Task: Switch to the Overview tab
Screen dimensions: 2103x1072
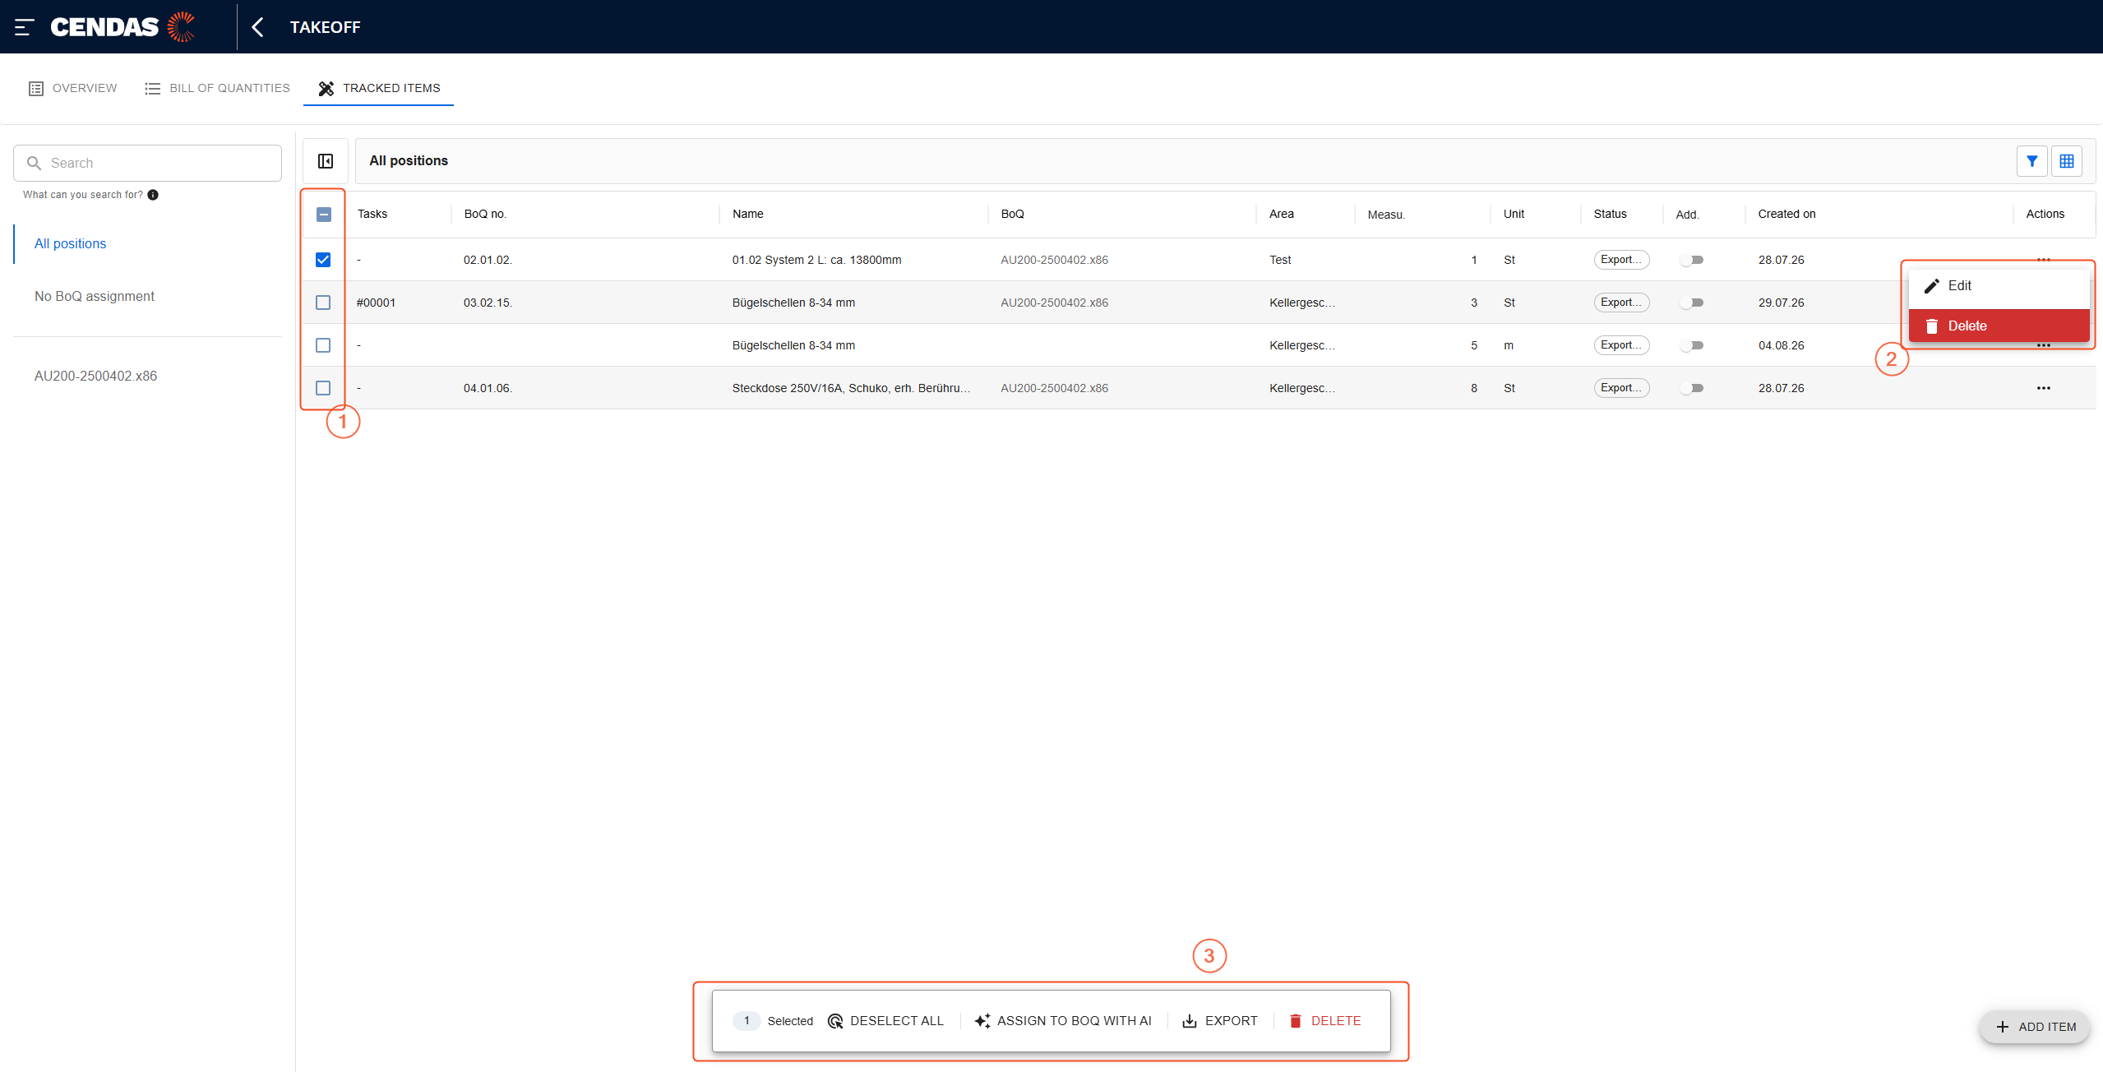Action: pyautogui.click(x=72, y=88)
